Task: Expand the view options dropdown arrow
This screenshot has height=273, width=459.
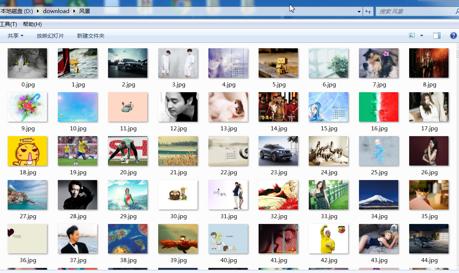Action: (422, 36)
